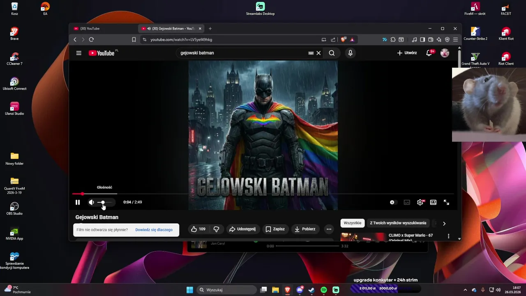Screen dimensions: 526x296
Task: Open Discord from the taskbar
Action: [x=300, y=290]
